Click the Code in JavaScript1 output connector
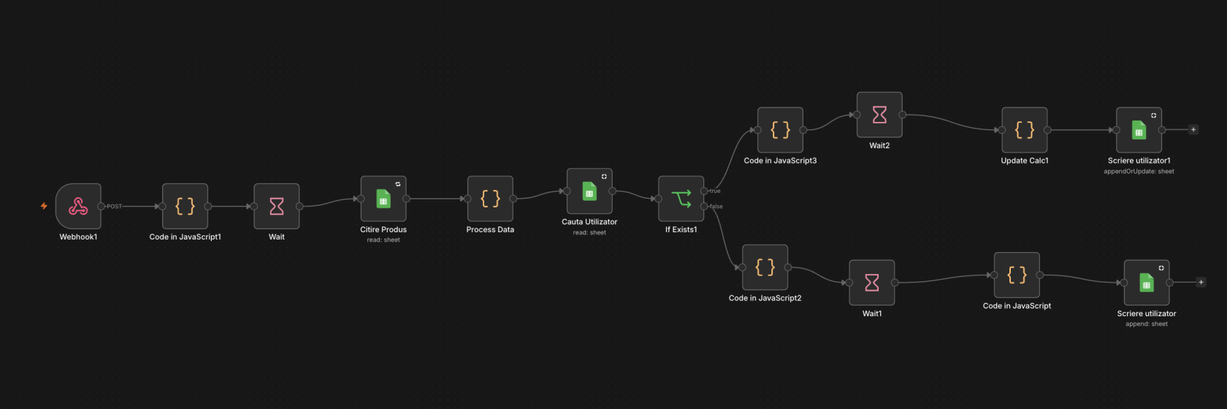The image size is (1227, 409). point(208,206)
